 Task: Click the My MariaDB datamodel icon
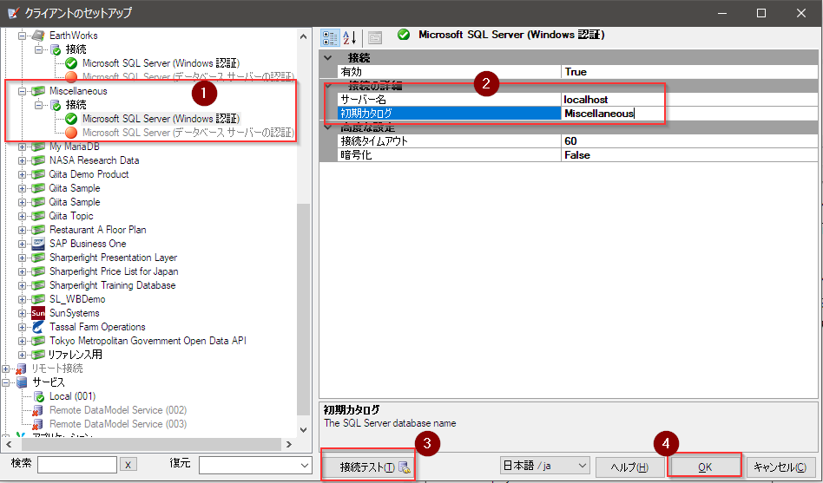pos(38,147)
